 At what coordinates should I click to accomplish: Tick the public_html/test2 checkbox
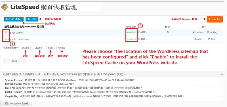click(x=6, y=39)
